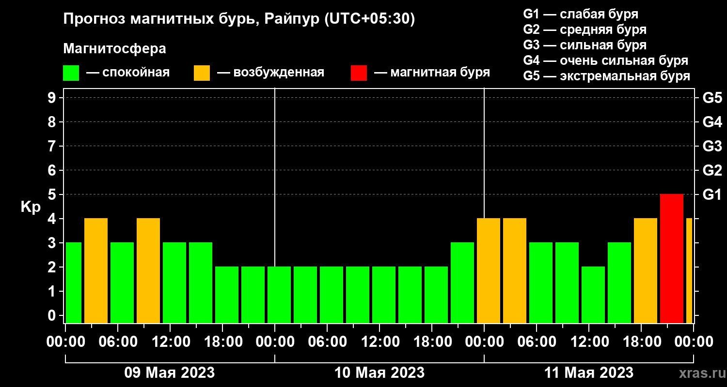Click the green calm magnetosphere legend swatch

pyautogui.click(x=71, y=73)
